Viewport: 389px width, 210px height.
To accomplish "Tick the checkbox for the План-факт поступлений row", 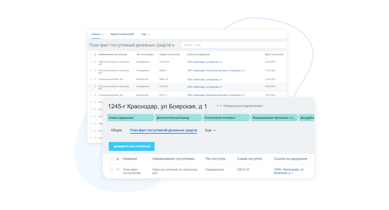I will [112, 170].
